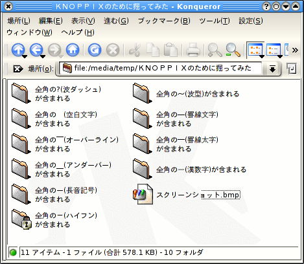Expand the location history dropdown arrow
Screen dimensions: 304x264
tap(272, 69)
